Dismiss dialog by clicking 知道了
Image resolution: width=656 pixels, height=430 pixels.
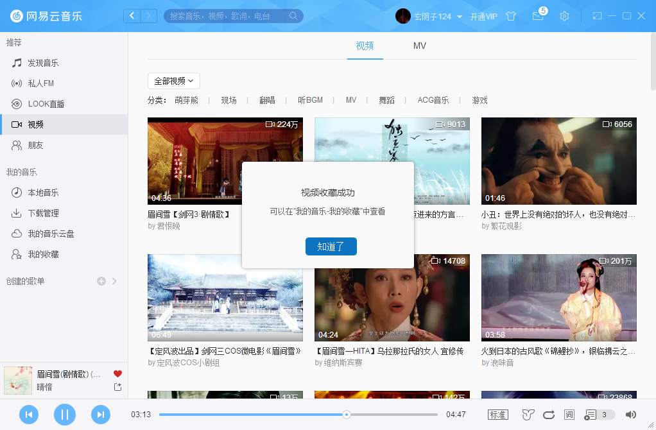coord(331,246)
